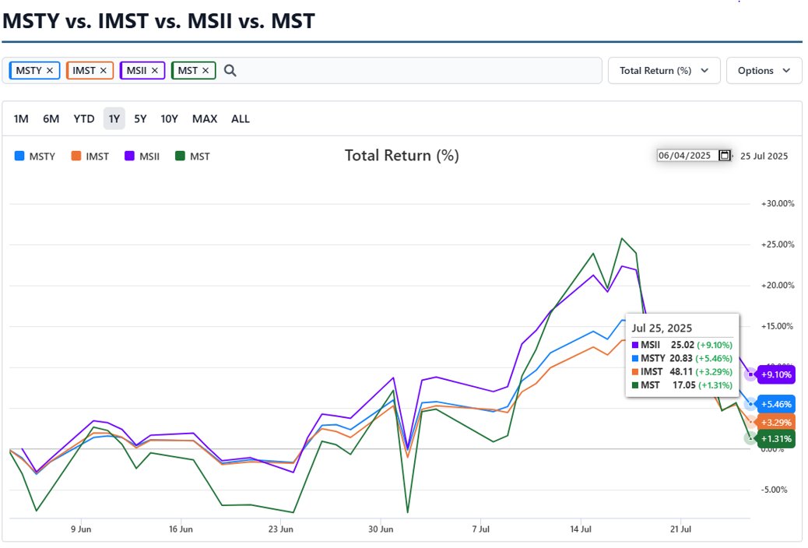Click the 21 Jul axis label
Image resolution: width=808 pixels, height=548 pixels.
point(680,529)
